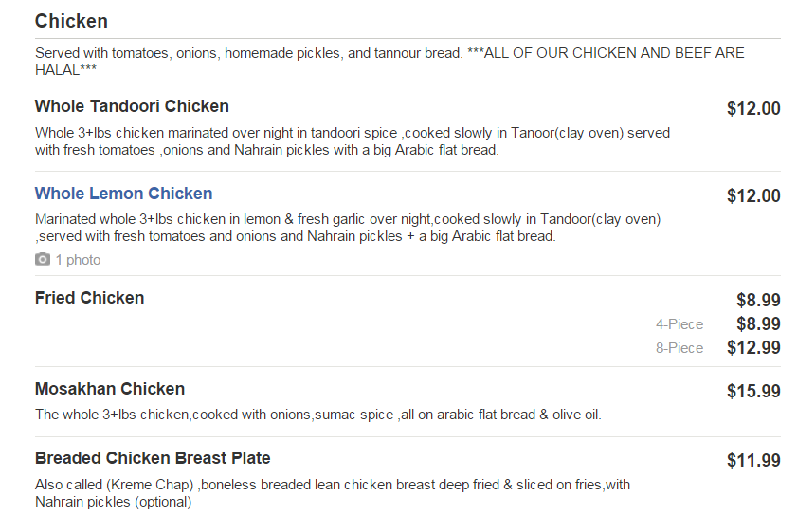Click the $12.00 Whole Lemon Chicken price
Image resolution: width=797 pixels, height=516 pixels.
tap(753, 196)
